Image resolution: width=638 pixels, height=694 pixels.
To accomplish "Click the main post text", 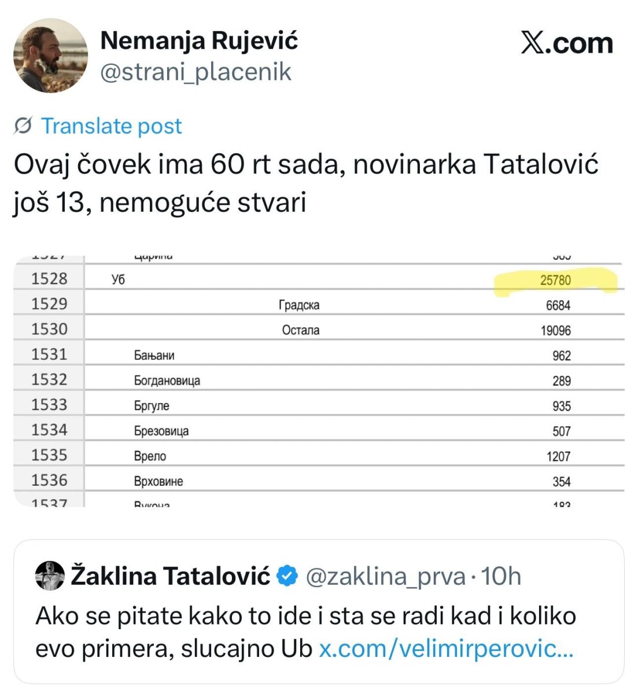I will [x=305, y=183].
